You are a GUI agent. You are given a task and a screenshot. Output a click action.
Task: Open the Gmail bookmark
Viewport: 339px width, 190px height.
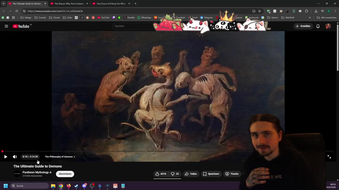pyautogui.click(x=193, y=18)
